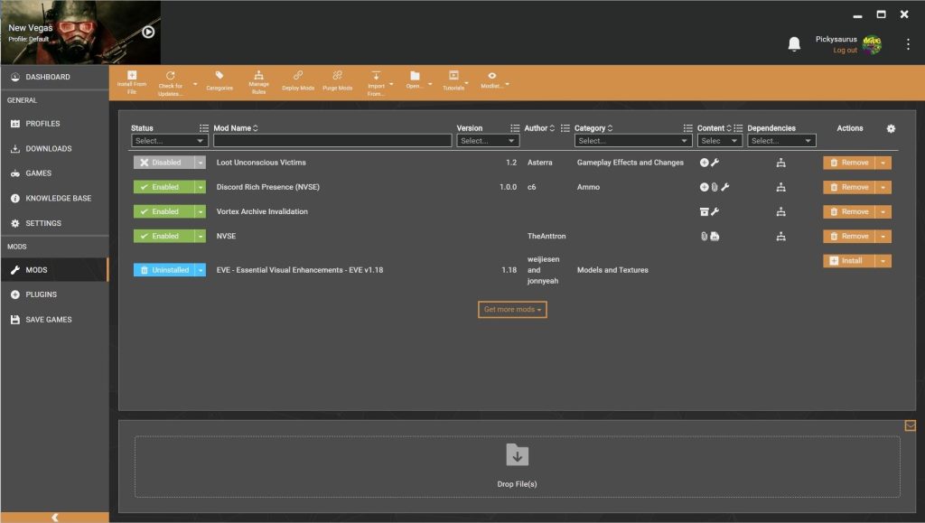
Task: Click dependencies icon for the NVSE row
Action: pyautogui.click(x=781, y=236)
